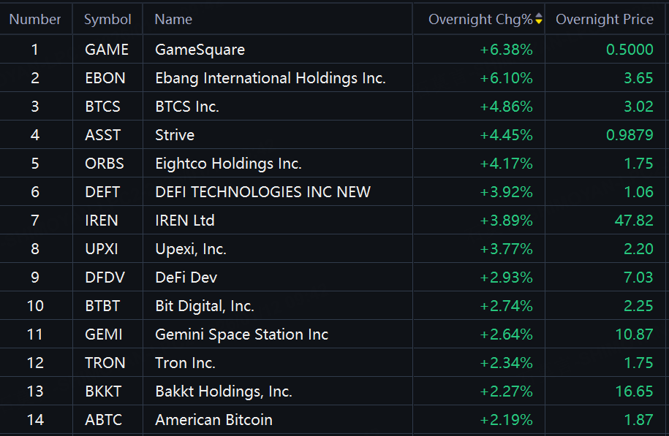Sort the table by Name column
The width and height of the screenshot is (669, 436).
[x=174, y=20]
